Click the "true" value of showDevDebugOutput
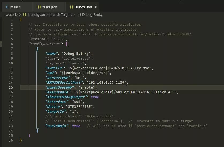The height and width of the screenshot is (147, 224). point(95,97)
